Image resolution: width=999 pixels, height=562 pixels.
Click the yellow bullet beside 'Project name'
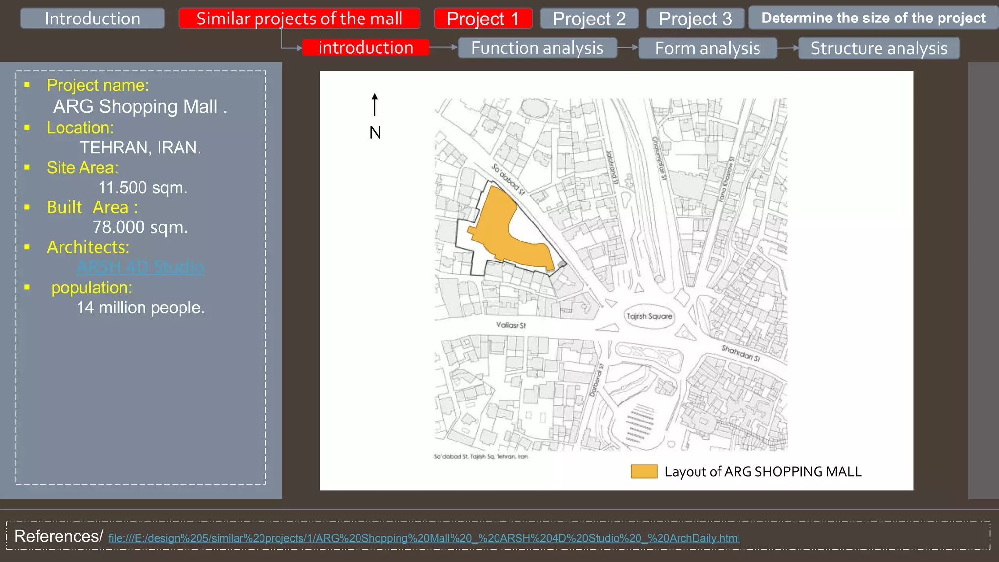[x=27, y=85]
